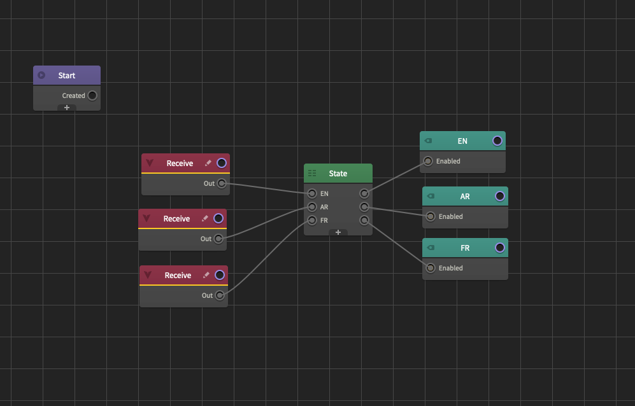This screenshot has height=406, width=635.
Task: Toggle the purple circle on the FR node header
Action: click(499, 248)
